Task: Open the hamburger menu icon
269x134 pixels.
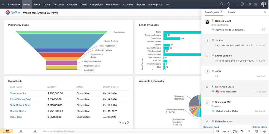Action: coord(2,4)
